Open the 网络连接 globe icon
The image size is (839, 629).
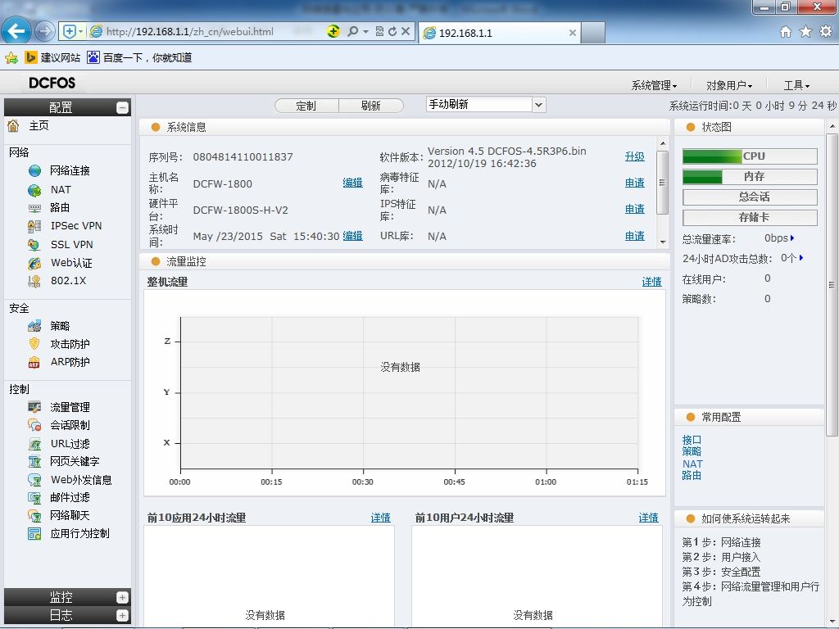tap(34, 170)
